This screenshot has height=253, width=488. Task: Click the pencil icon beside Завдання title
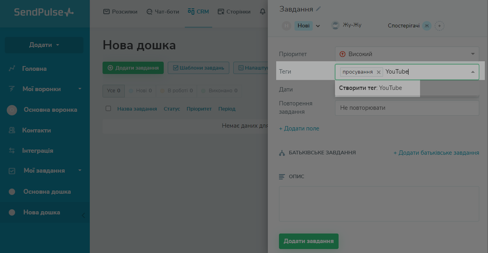pyautogui.click(x=318, y=9)
